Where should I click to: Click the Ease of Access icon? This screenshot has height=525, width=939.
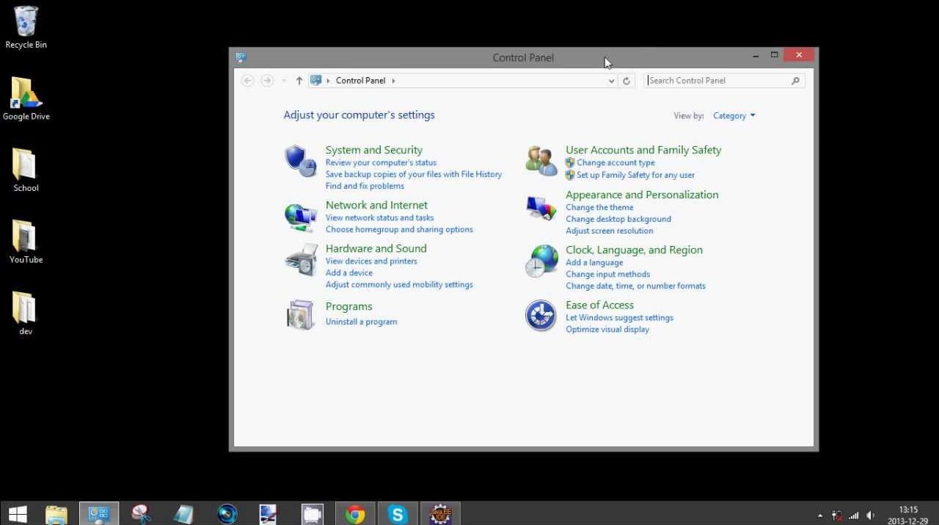click(x=541, y=316)
